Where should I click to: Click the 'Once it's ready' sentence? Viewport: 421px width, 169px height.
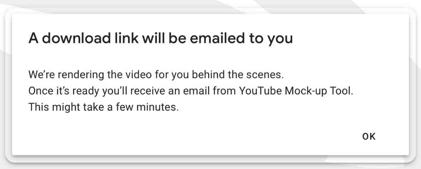191,91
